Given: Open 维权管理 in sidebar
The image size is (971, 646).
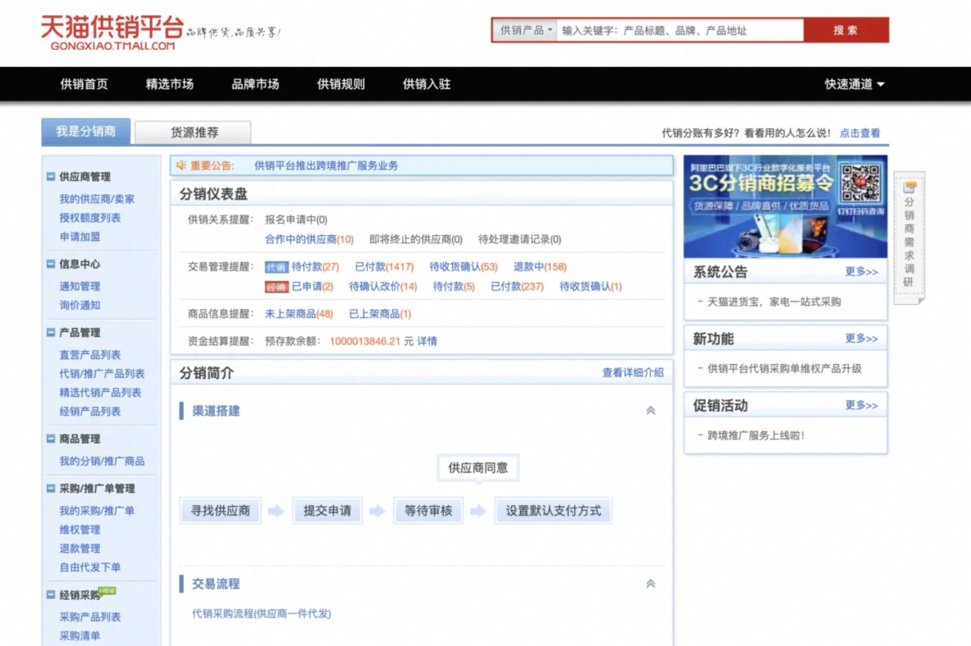Looking at the screenshot, I should (x=80, y=530).
